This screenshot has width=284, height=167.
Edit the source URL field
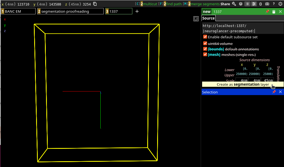click(243, 28)
